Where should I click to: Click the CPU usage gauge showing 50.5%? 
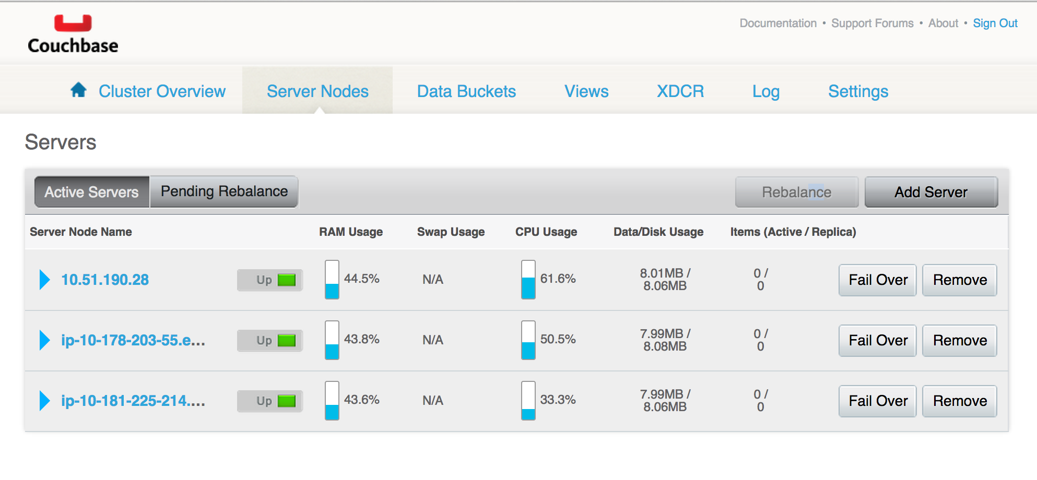(x=528, y=340)
